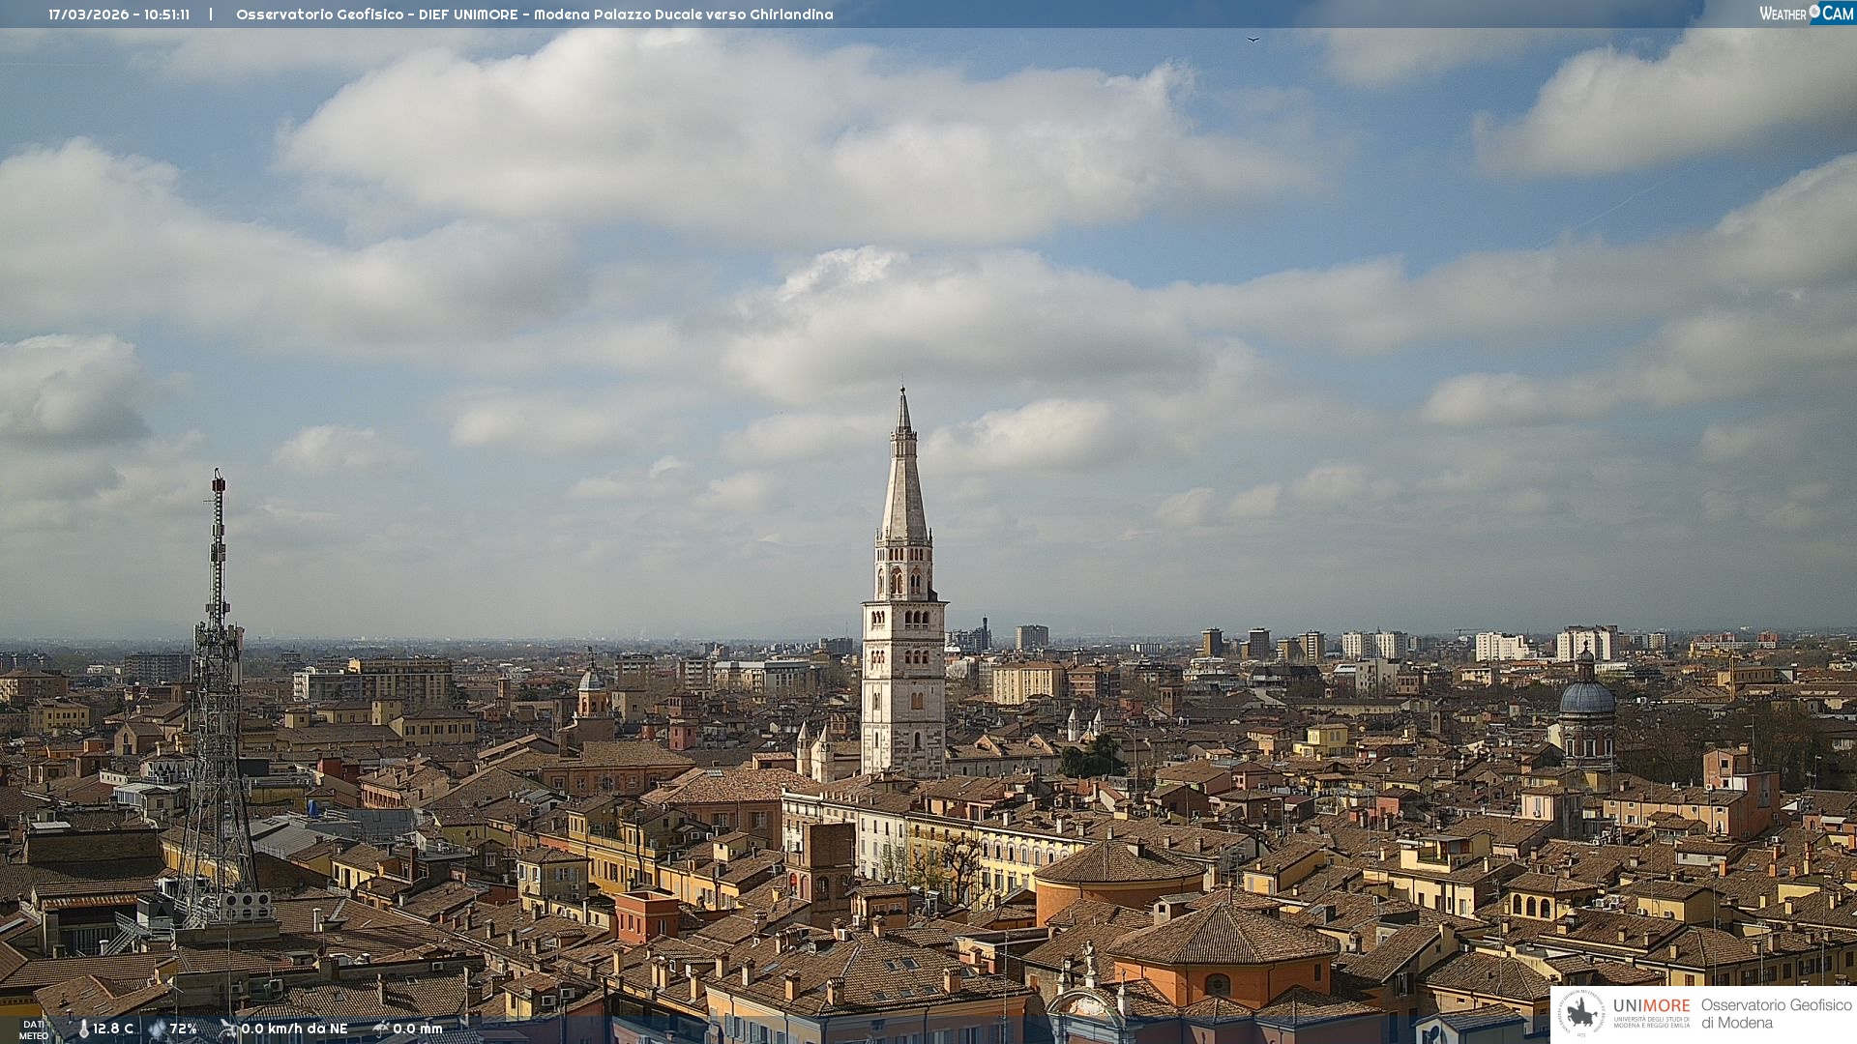Screen dimensions: 1857x1044
Task: Click the bird flying in the sky
Action: point(1253,40)
